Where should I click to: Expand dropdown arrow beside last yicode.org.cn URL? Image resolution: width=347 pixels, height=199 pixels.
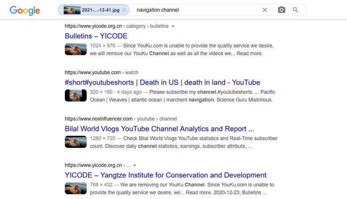(x=135, y=165)
